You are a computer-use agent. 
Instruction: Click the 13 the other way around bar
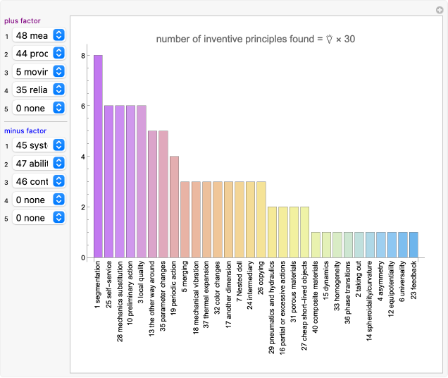point(152,195)
